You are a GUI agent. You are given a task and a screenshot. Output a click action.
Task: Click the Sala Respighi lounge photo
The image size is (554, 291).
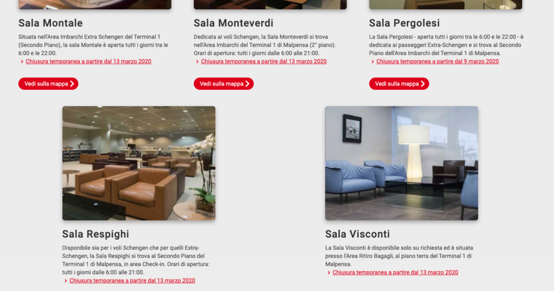(x=139, y=163)
